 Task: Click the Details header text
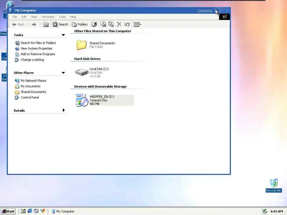pyautogui.click(x=19, y=110)
